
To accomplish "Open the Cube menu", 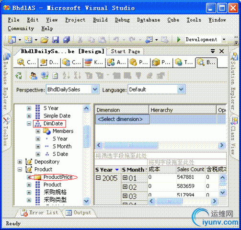I will pos(173,20).
